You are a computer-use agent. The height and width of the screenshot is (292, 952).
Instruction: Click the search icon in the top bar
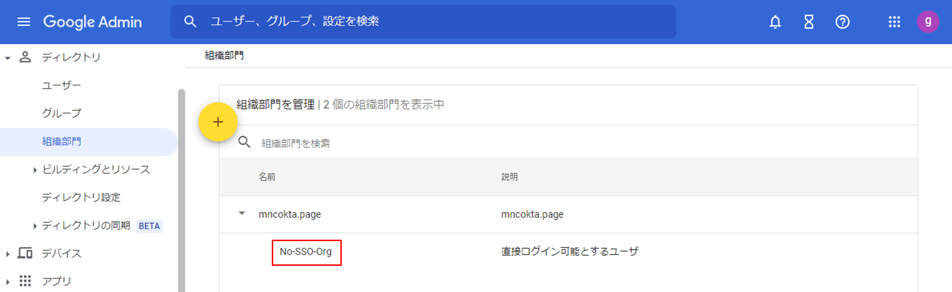tap(190, 21)
